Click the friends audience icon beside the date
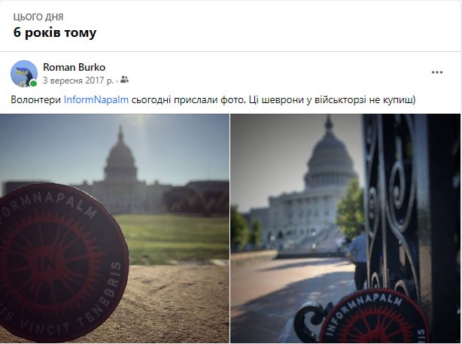The height and width of the screenshot is (344, 462). [125, 80]
